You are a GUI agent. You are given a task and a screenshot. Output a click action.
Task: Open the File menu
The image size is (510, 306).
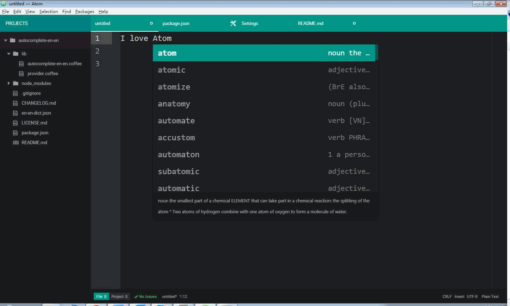coord(5,11)
